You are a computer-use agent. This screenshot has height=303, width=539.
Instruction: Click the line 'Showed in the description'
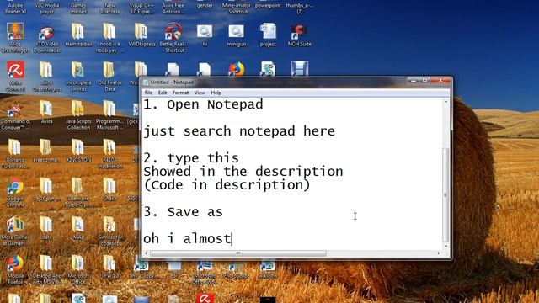click(x=243, y=172)
